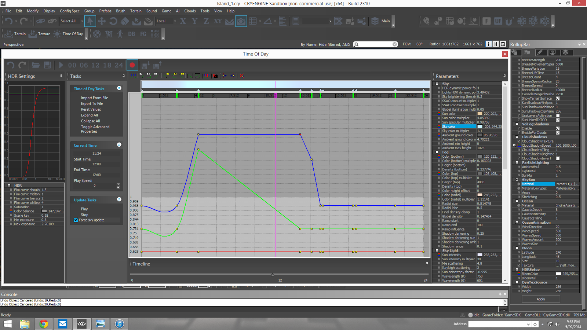The width and height of the screenshot is (587, 330).
Task: Open the Terrain menu
Action: [136, 11]
